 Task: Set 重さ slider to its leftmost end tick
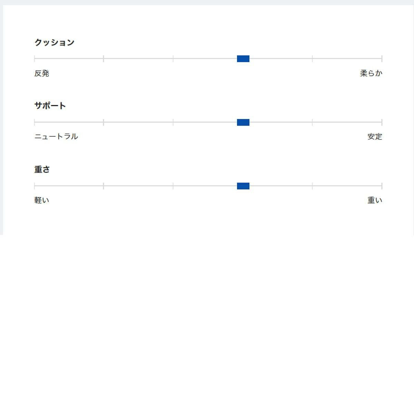(34, 186)
